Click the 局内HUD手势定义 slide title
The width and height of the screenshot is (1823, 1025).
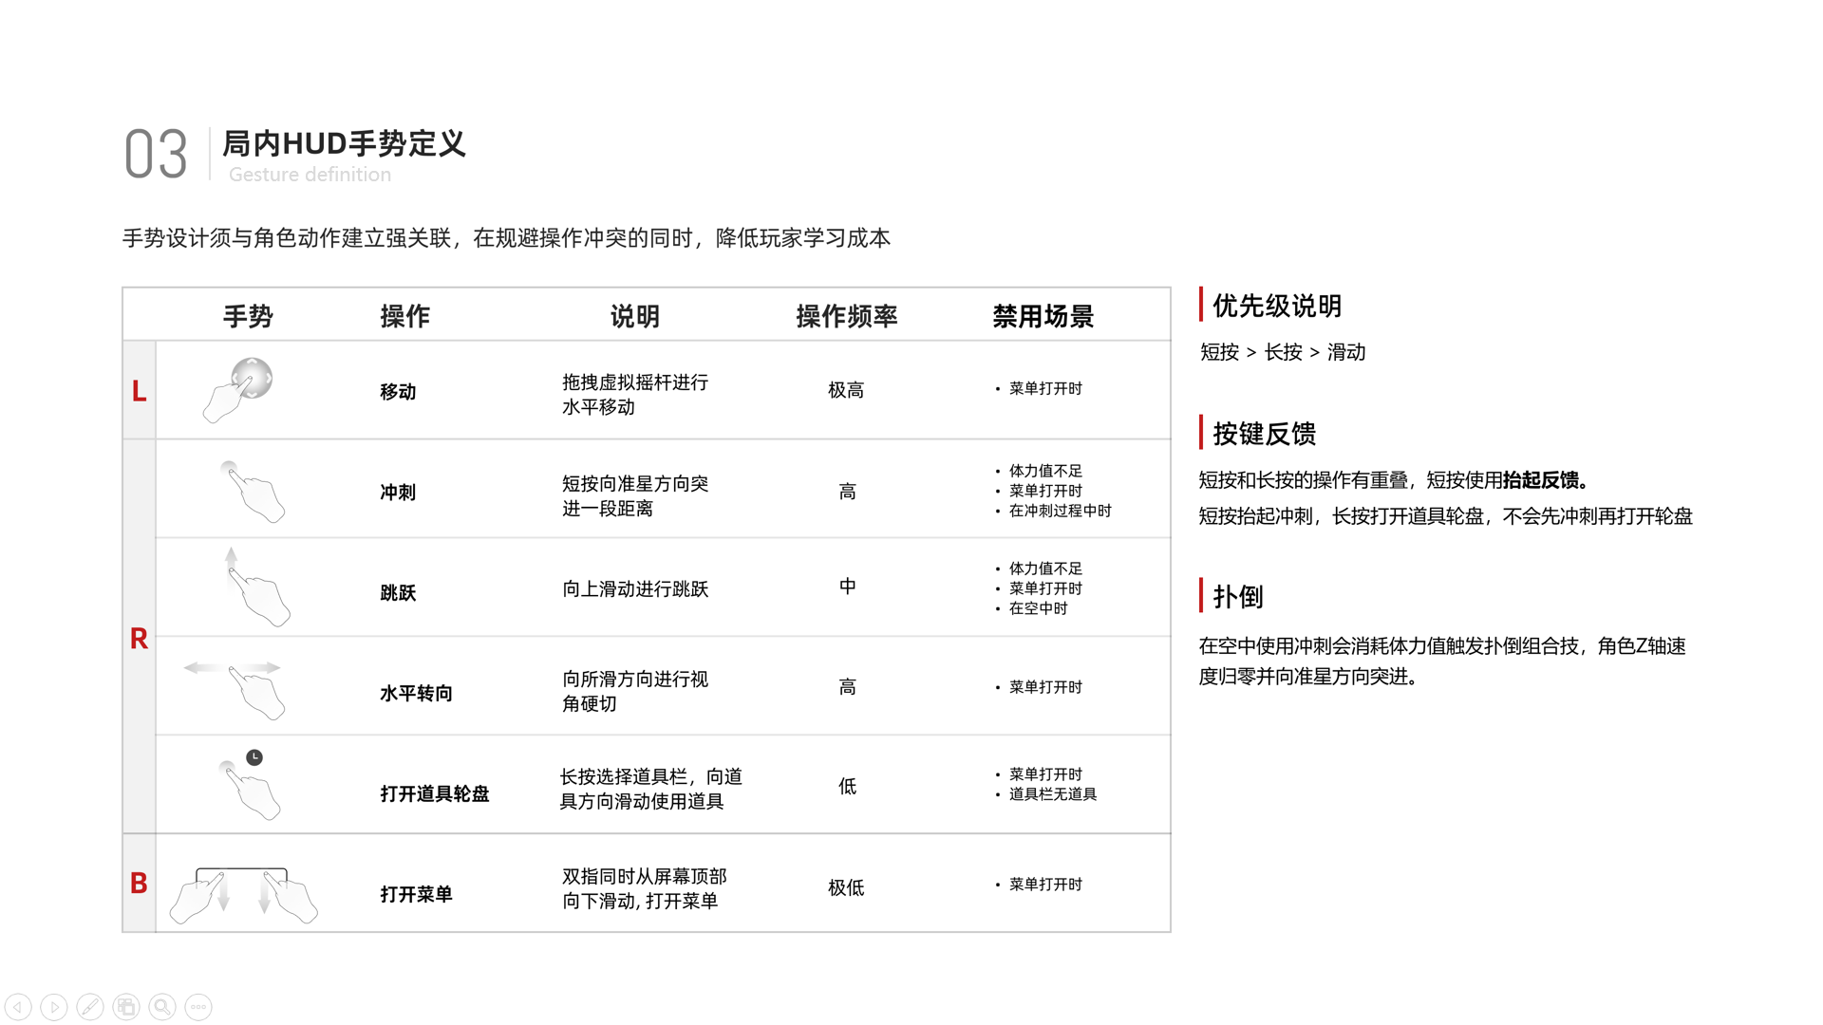[x=344, y=144]
